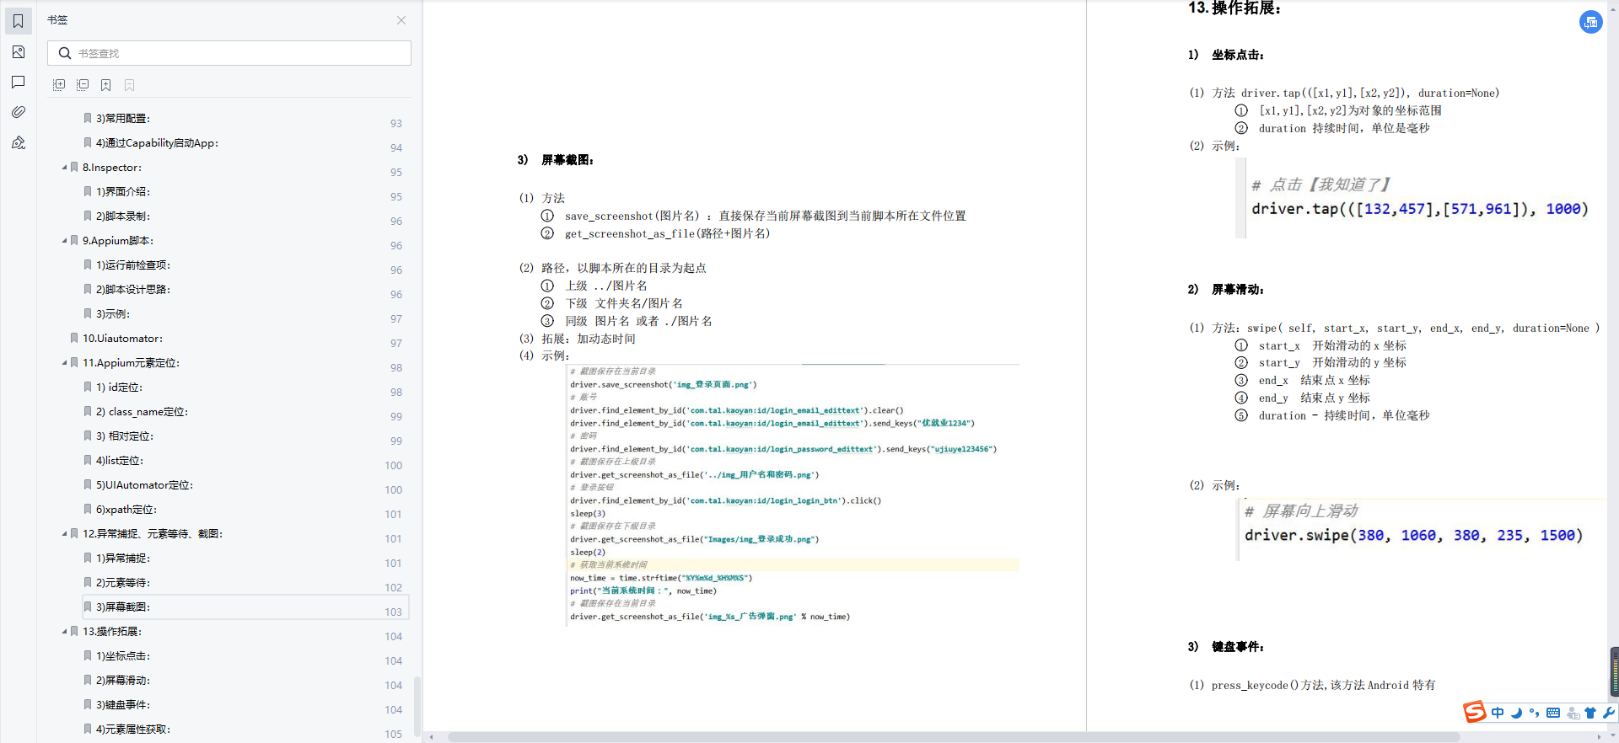Focus the 书签查找 bookmark search field
Screen dimensions: 1619x743
[x=229, y=53]
